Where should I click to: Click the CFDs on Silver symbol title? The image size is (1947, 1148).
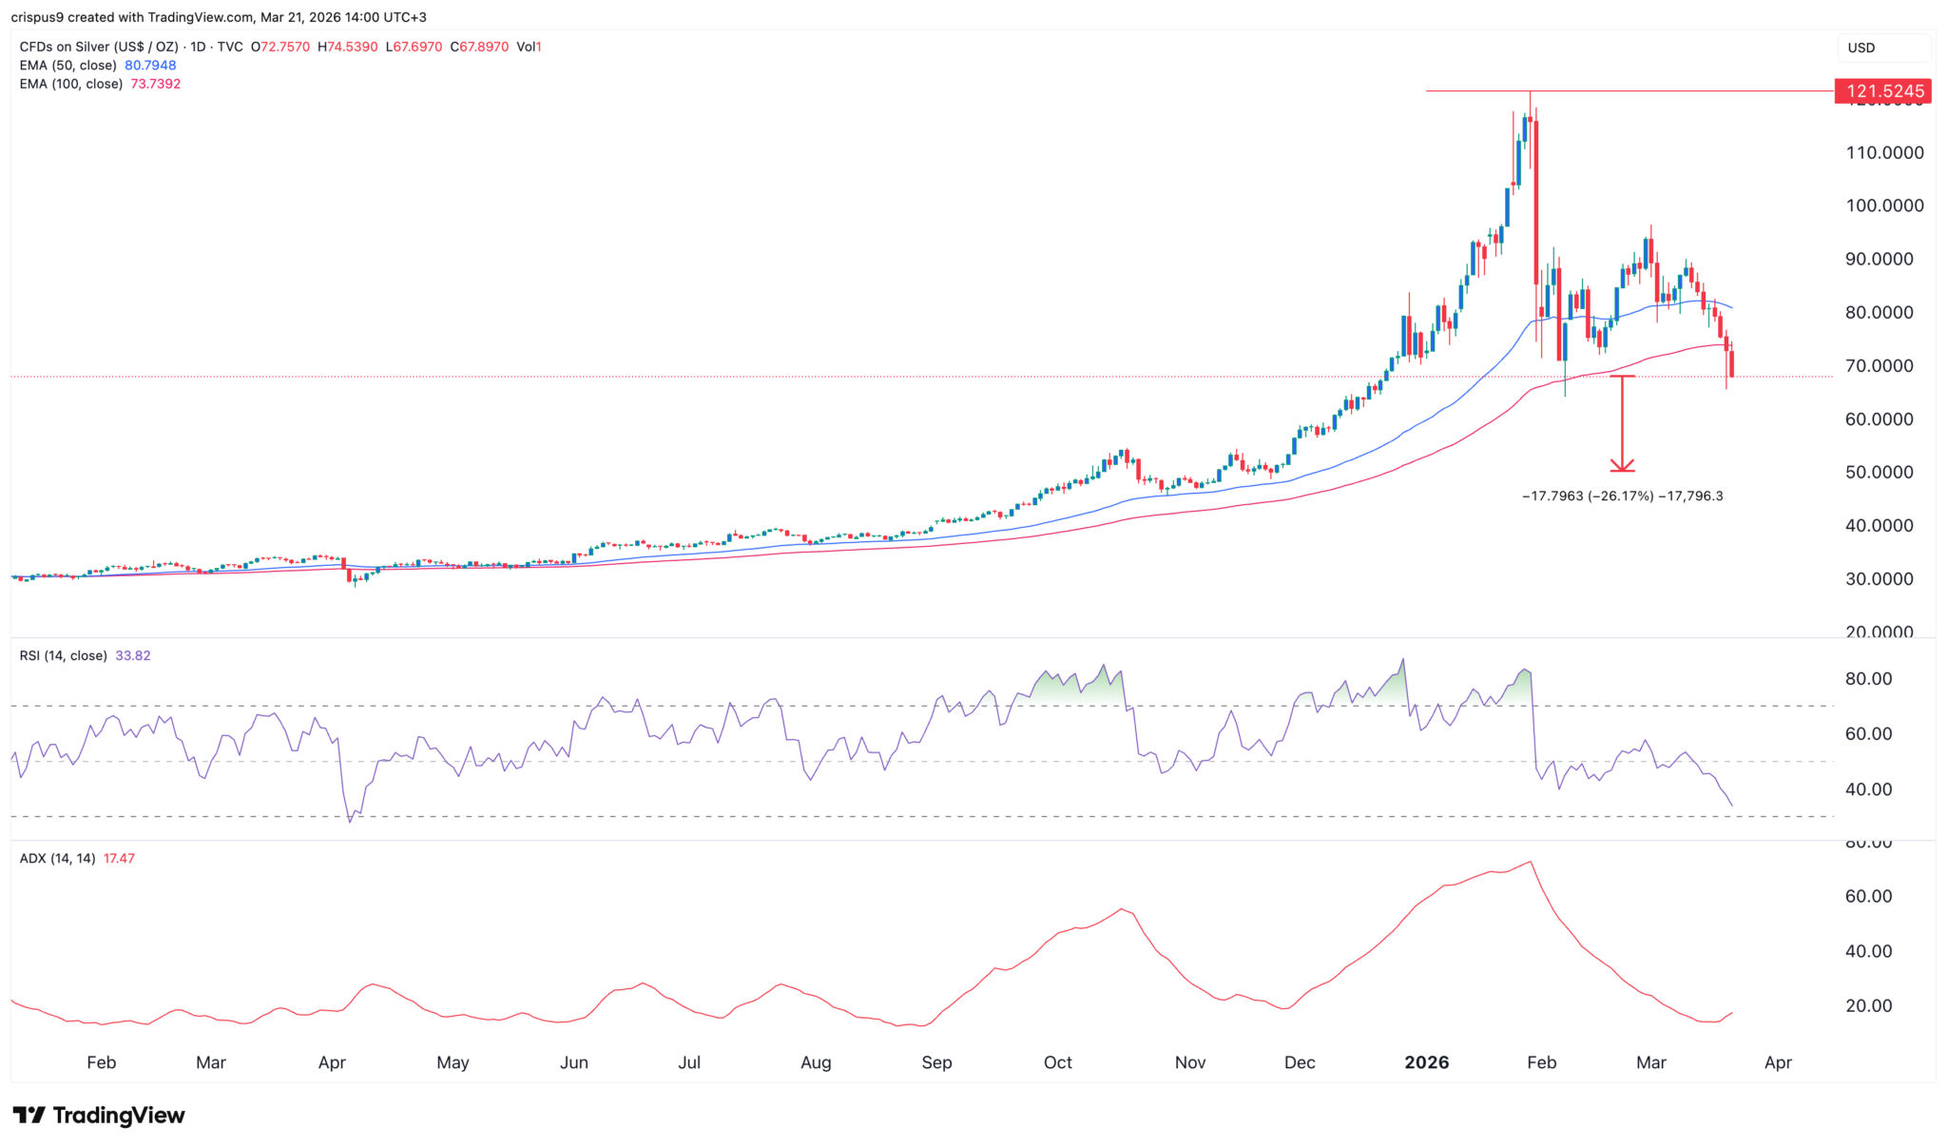click(98, 47)
